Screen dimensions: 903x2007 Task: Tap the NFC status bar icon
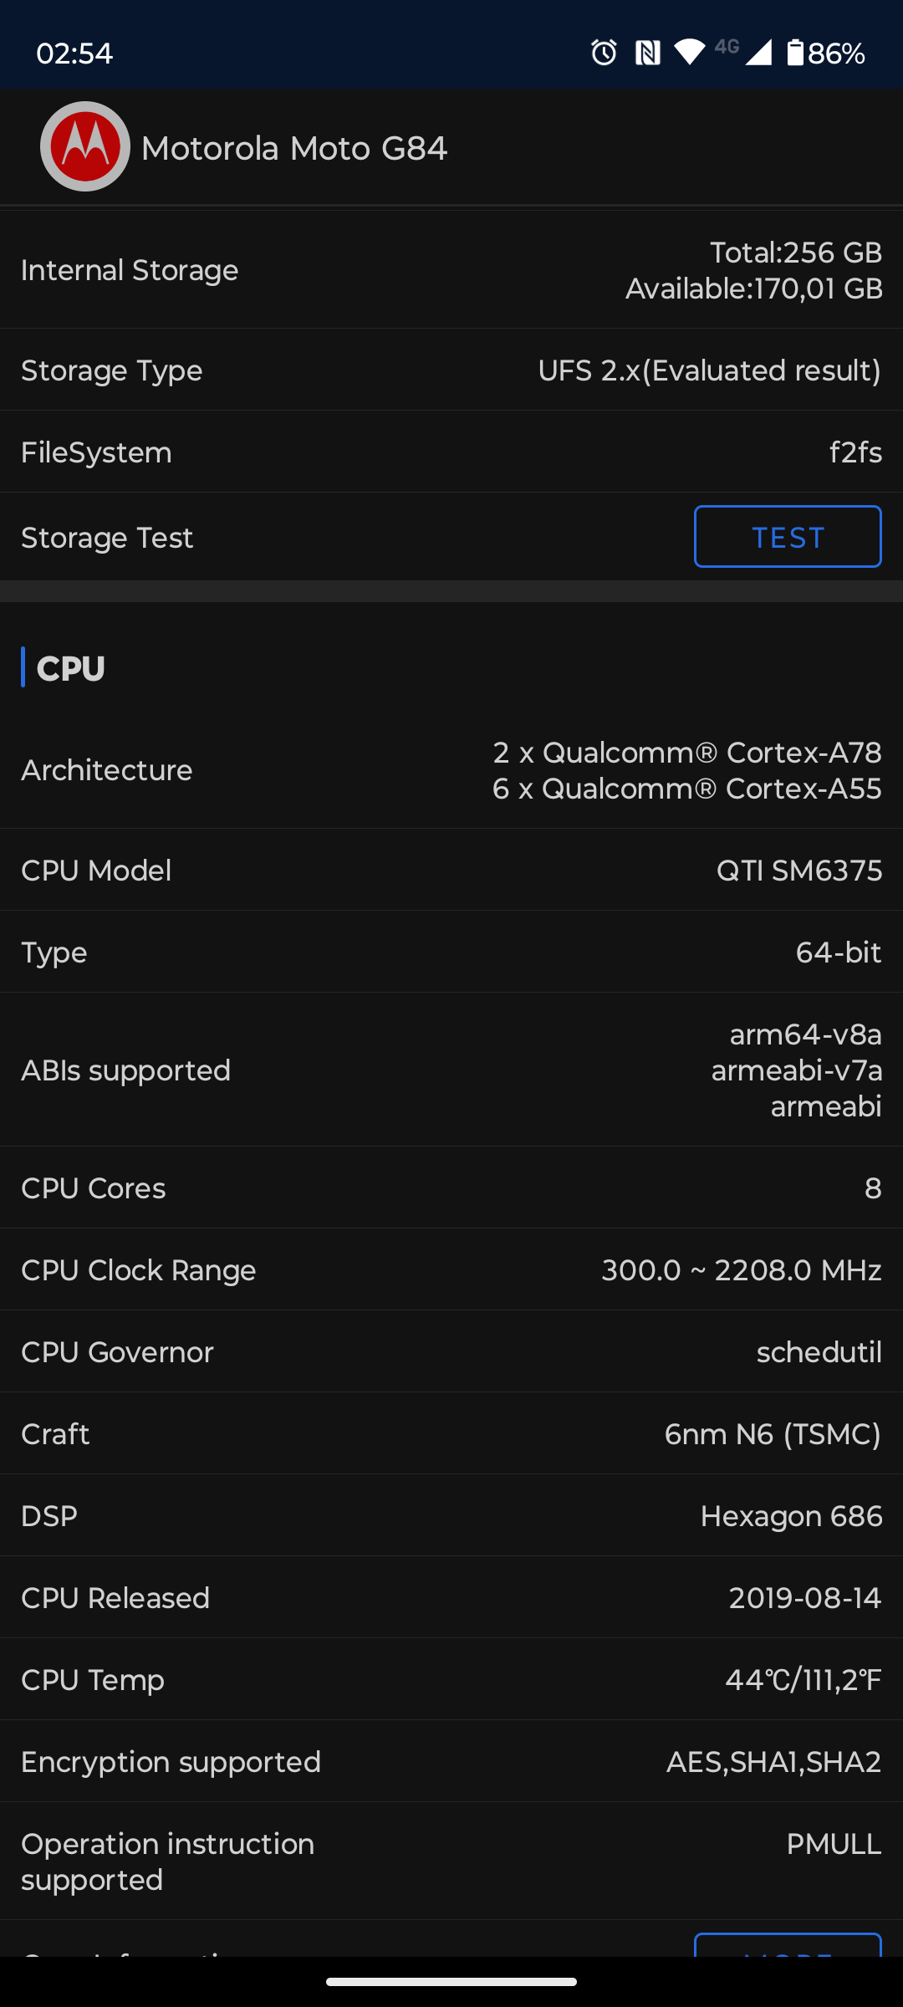[647, 53]
